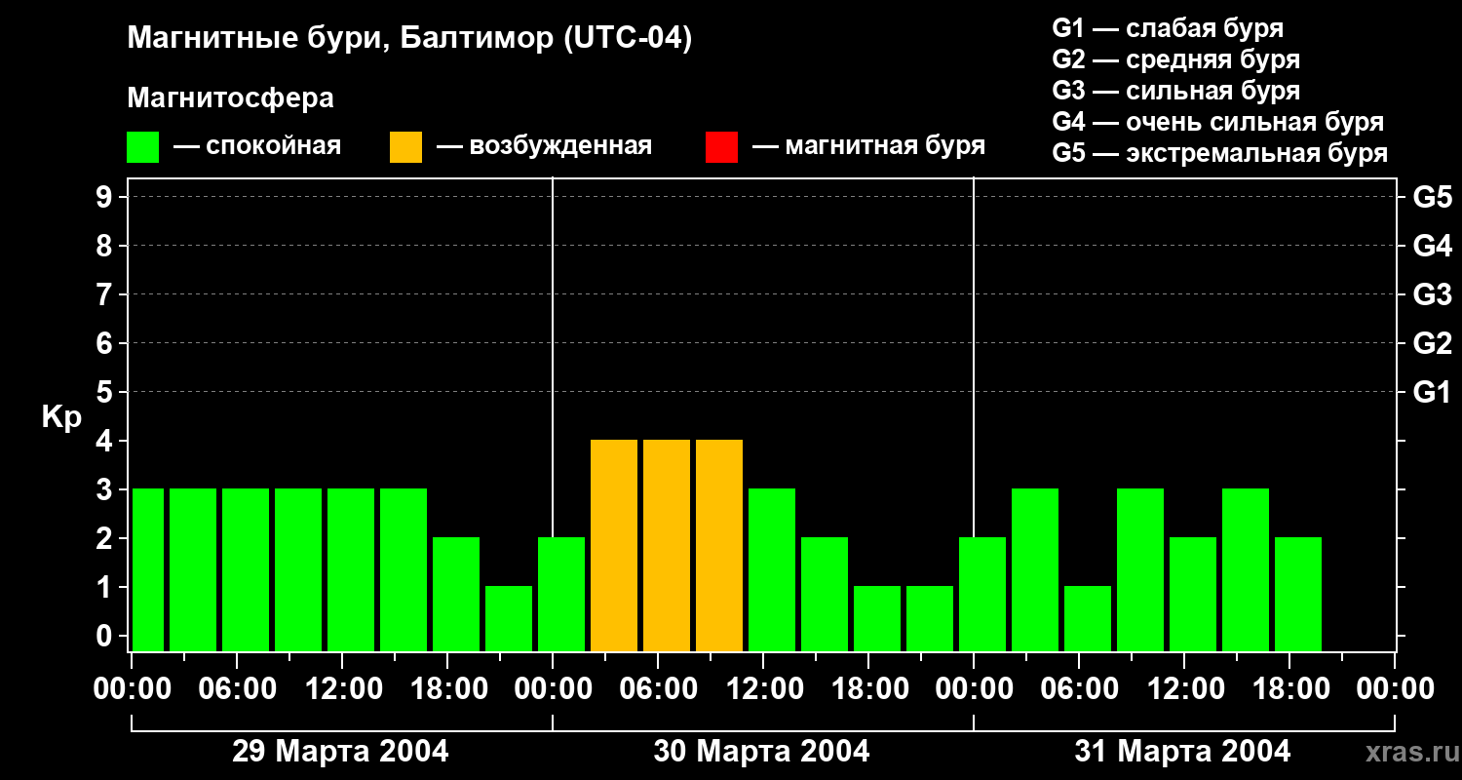The image size is (1462, 780).
Task: Click the only Kp 3 bar on 30 Марта
Action: coord(772,569)
